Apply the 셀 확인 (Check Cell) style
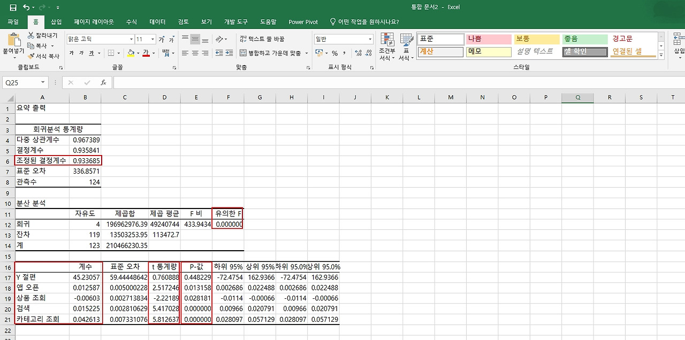The height and width of the screenshot is (340, 685). click(585, 52)
